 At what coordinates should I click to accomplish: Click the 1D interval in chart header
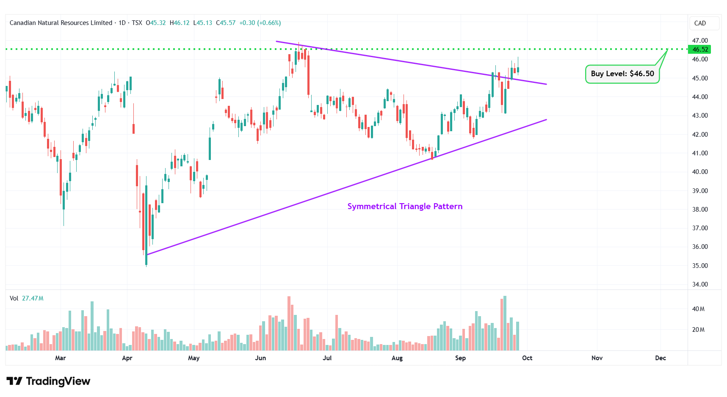click(122, 23)
